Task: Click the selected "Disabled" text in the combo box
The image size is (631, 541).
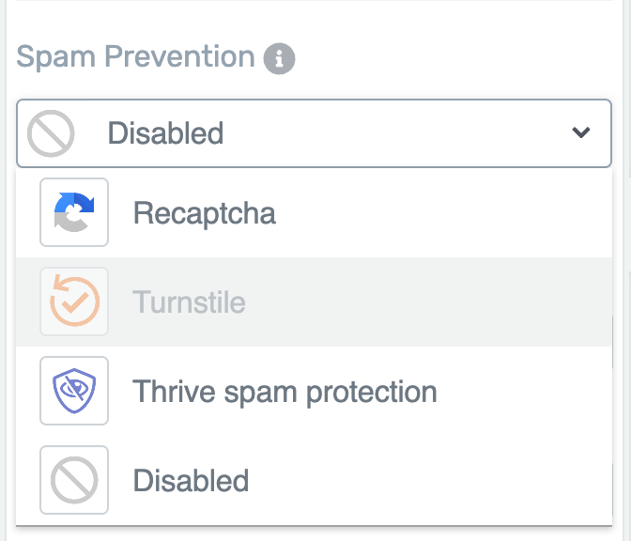Action: (165, 132)
